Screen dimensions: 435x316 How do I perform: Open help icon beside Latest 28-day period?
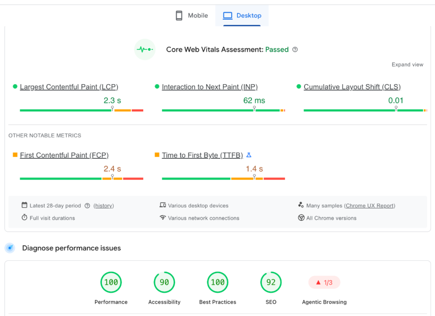click(x=88, y=206)
